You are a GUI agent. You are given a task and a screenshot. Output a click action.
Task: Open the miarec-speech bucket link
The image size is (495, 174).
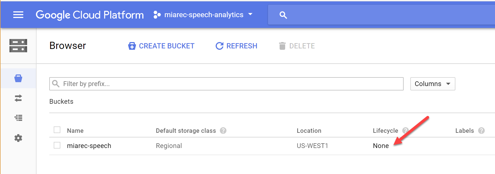(x=89, y=146)
